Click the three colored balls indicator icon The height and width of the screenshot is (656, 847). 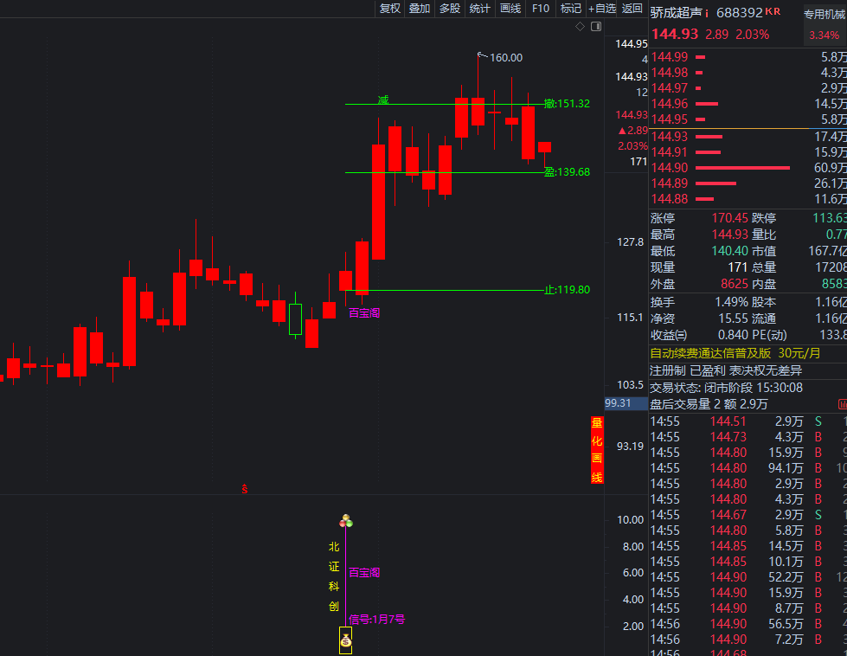click(x=346, y=521)
